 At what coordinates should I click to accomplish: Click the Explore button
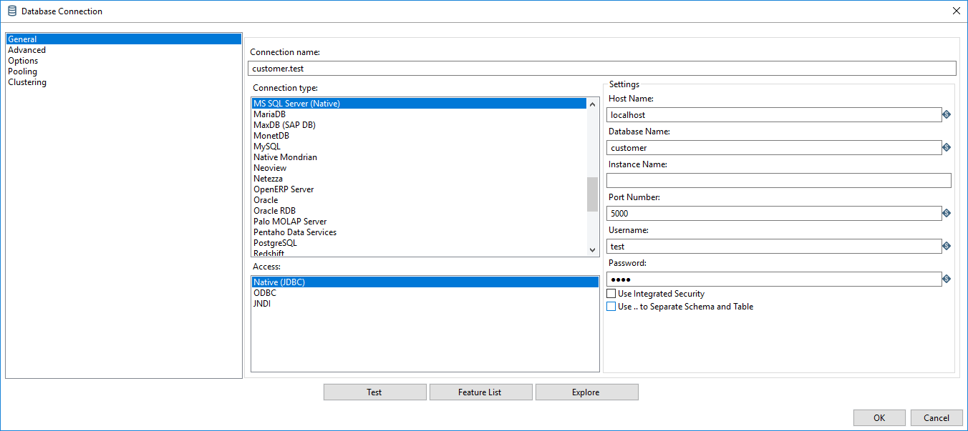click(586, 392)
